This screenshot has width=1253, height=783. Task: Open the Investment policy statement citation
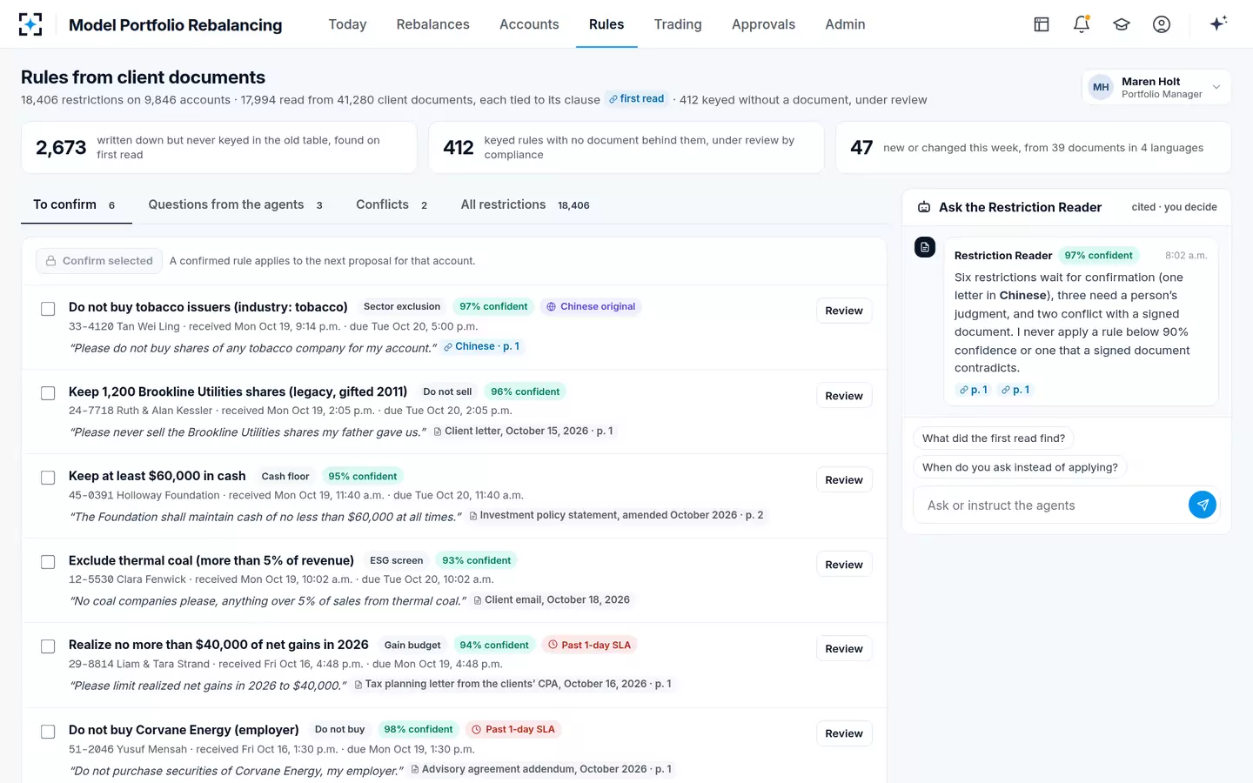point(616,515)
